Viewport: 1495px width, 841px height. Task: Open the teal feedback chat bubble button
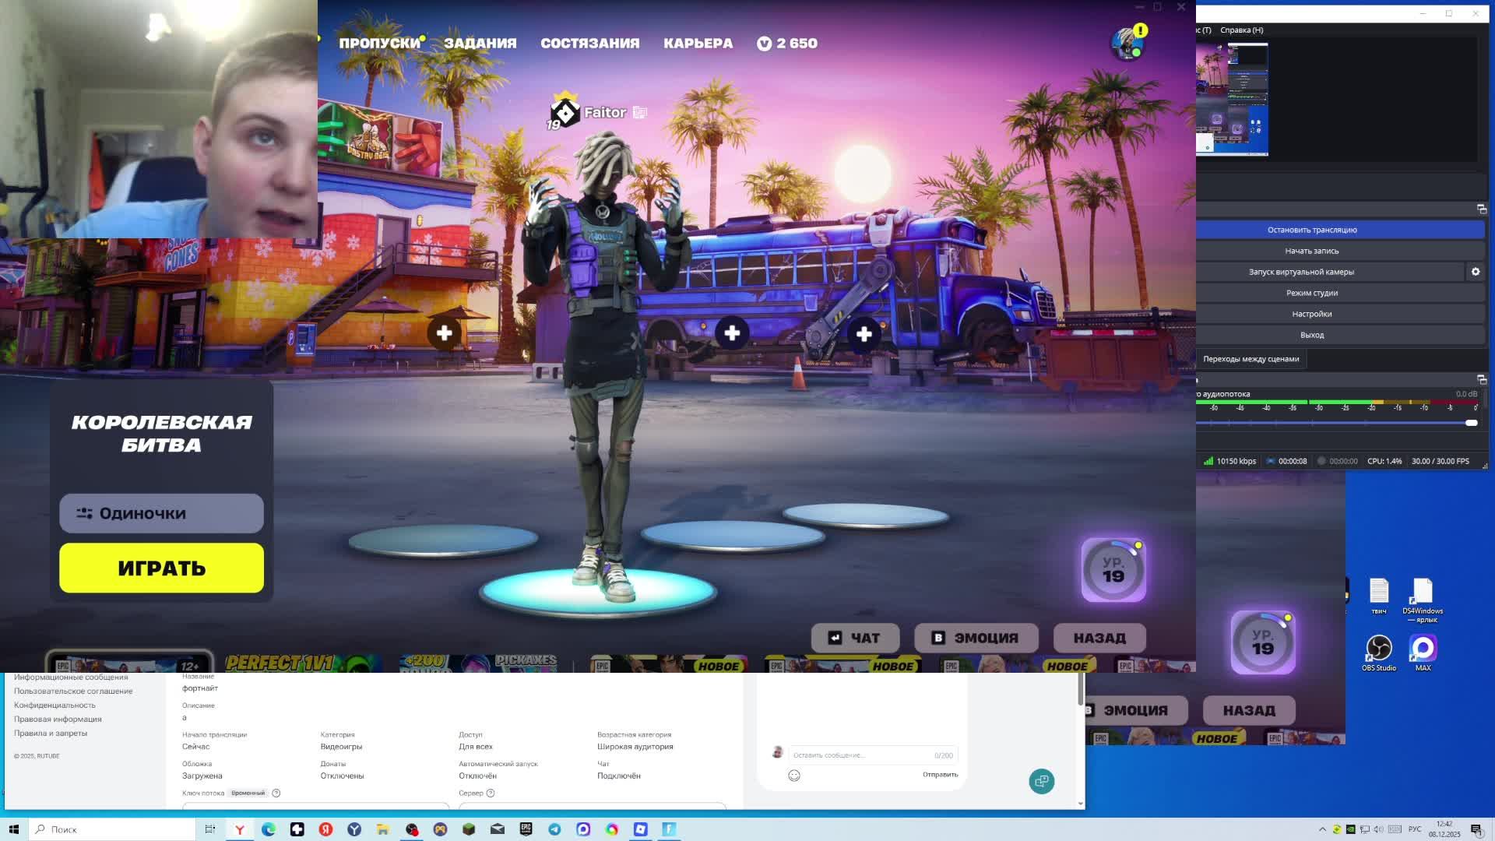1041,781
